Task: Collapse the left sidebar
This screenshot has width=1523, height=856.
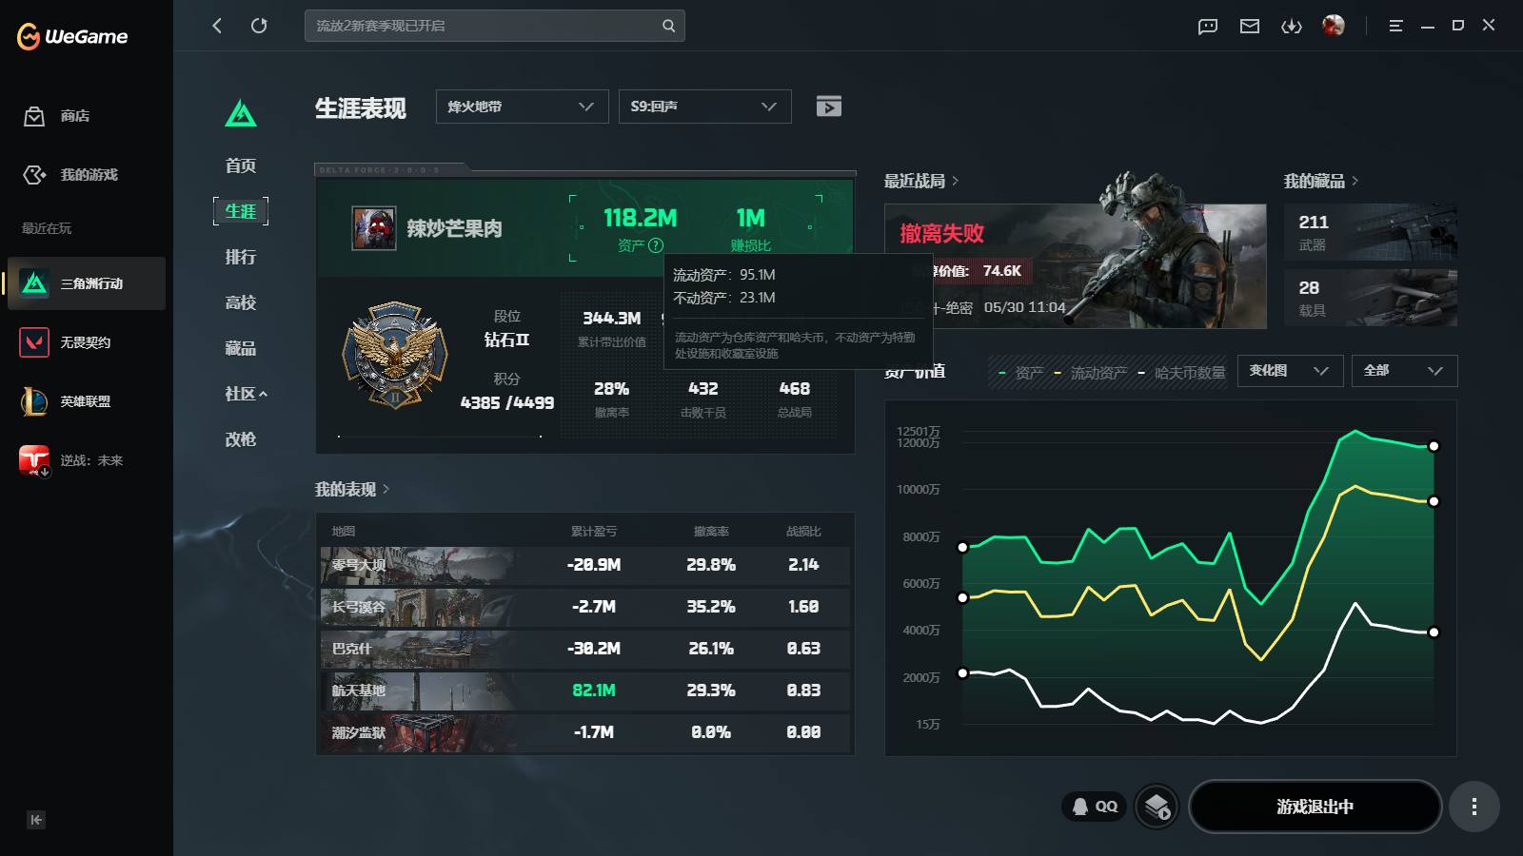Action: pos(36,820)
